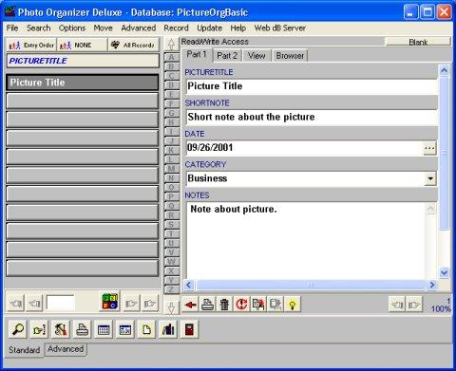Go to previous record in list navigation

click(x=34, y=304)
